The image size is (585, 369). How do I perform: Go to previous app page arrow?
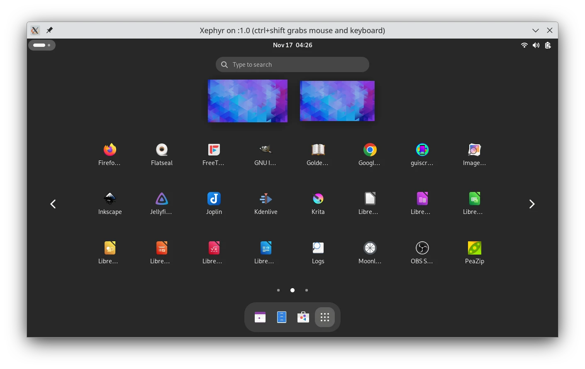[x=53, y=204]
